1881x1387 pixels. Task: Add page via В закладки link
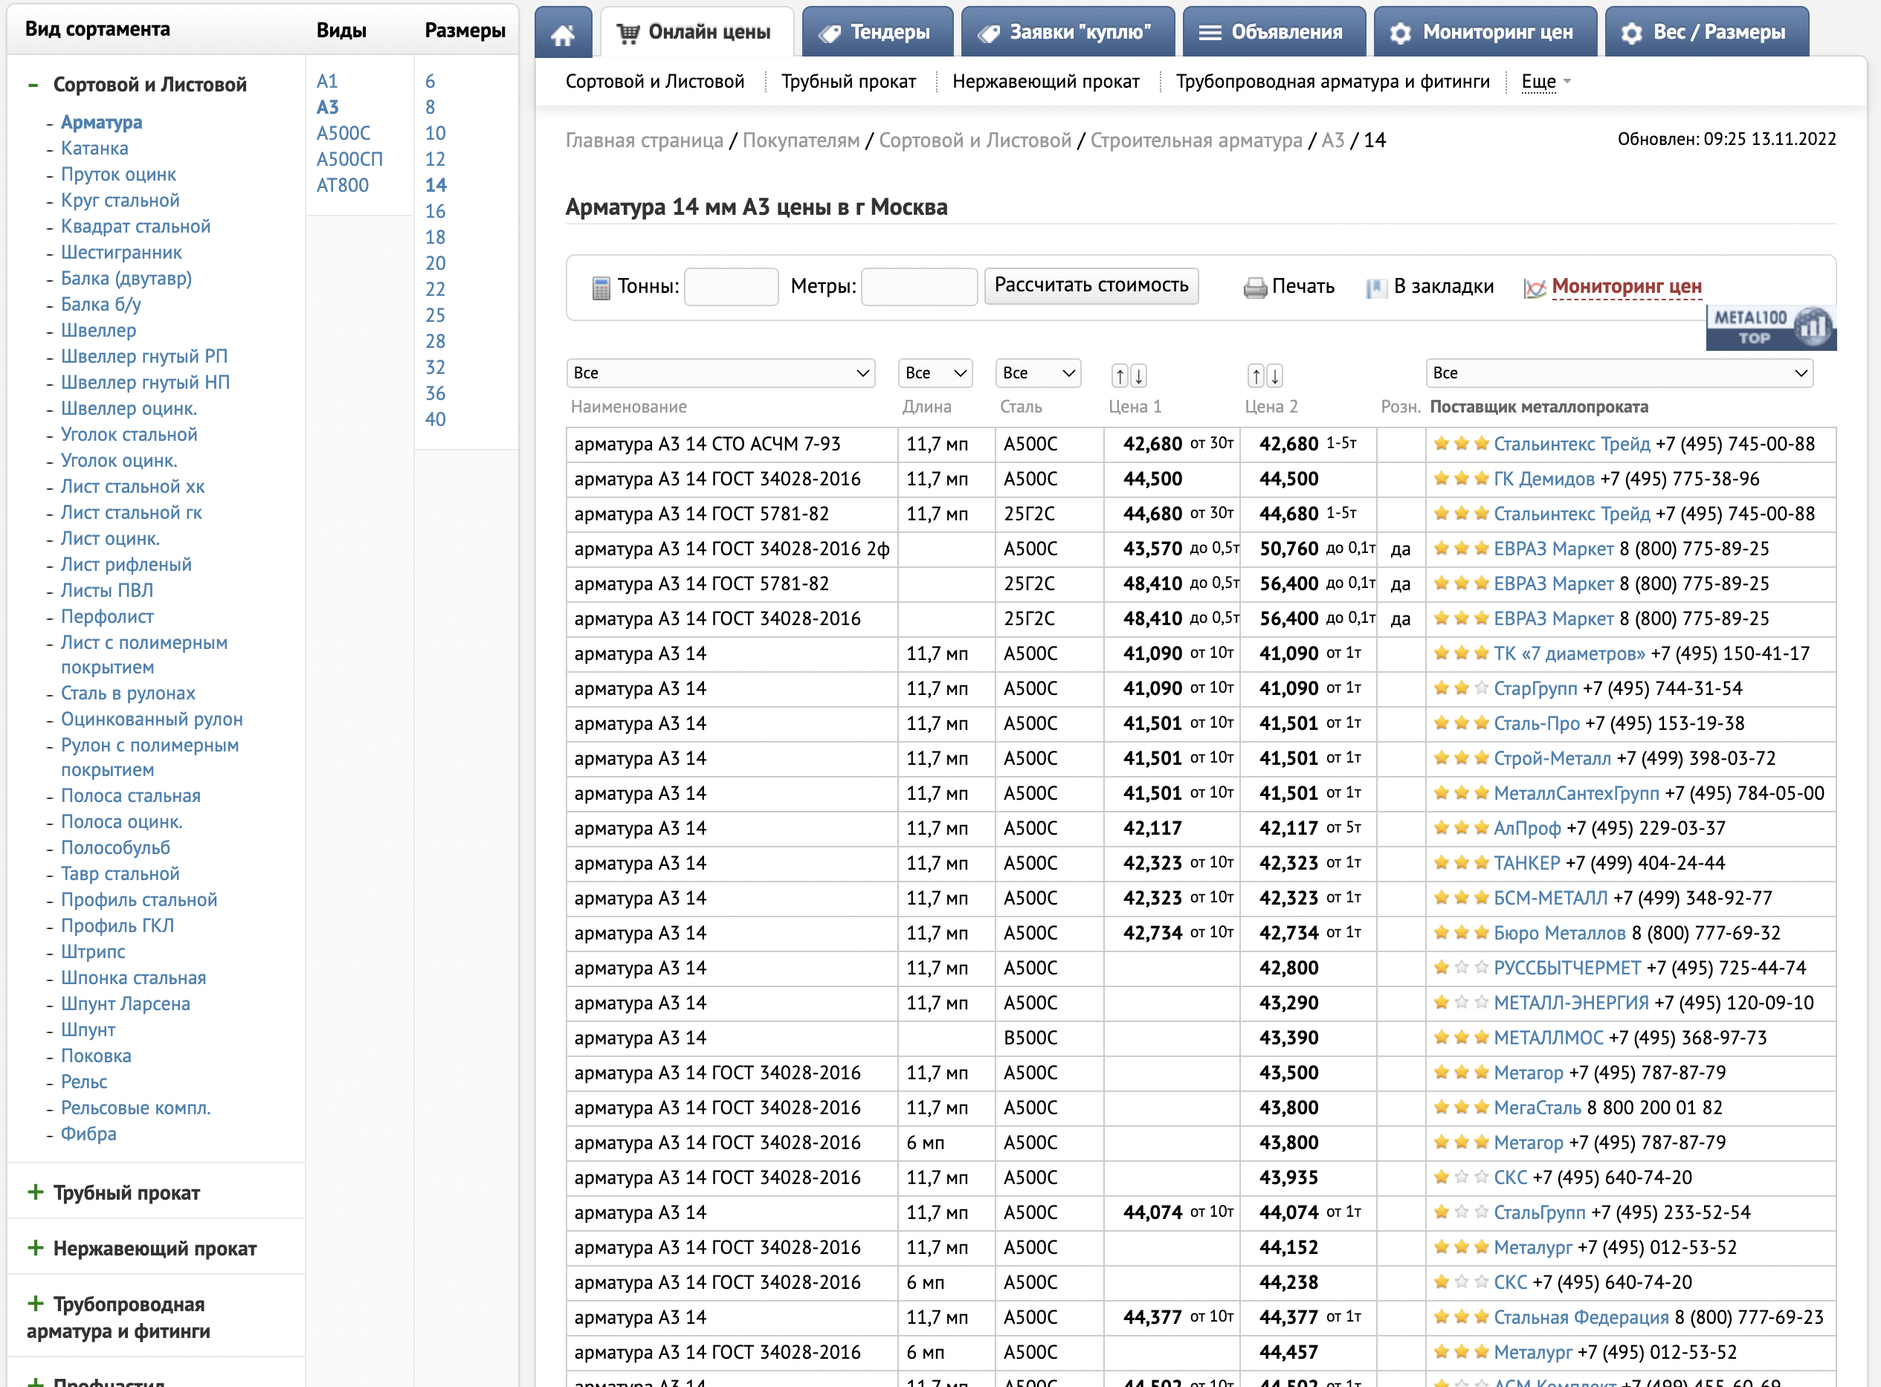(1444, 286)
